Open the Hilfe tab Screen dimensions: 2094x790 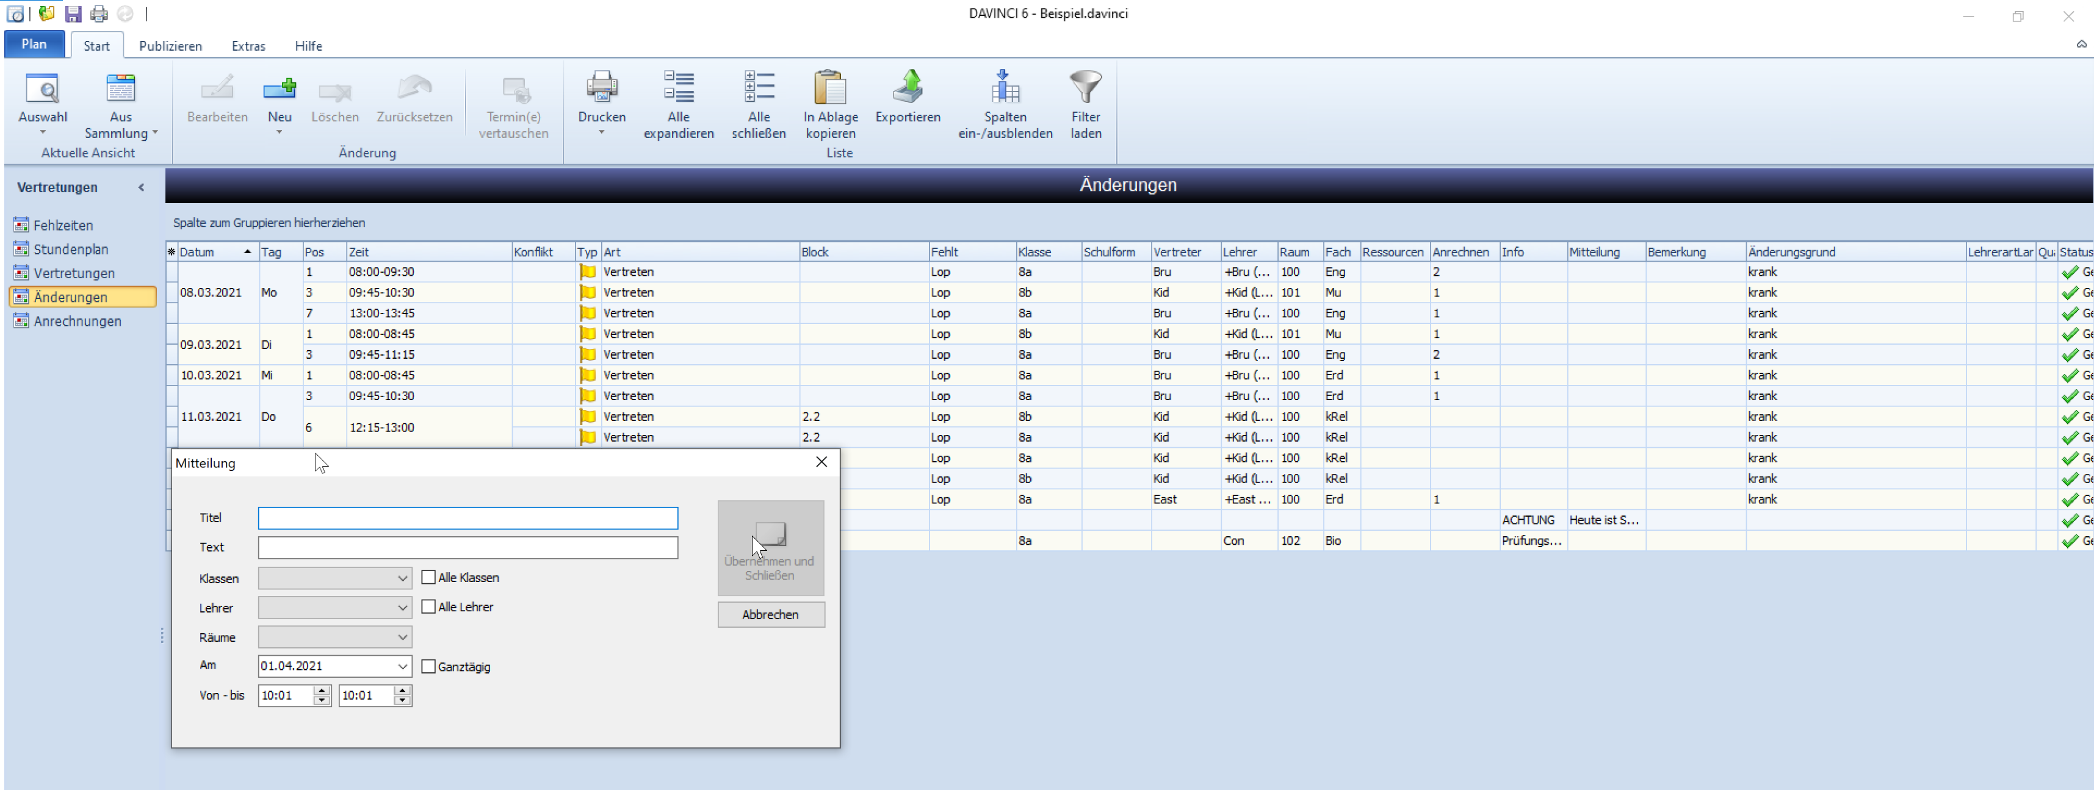tap(308, 46)
